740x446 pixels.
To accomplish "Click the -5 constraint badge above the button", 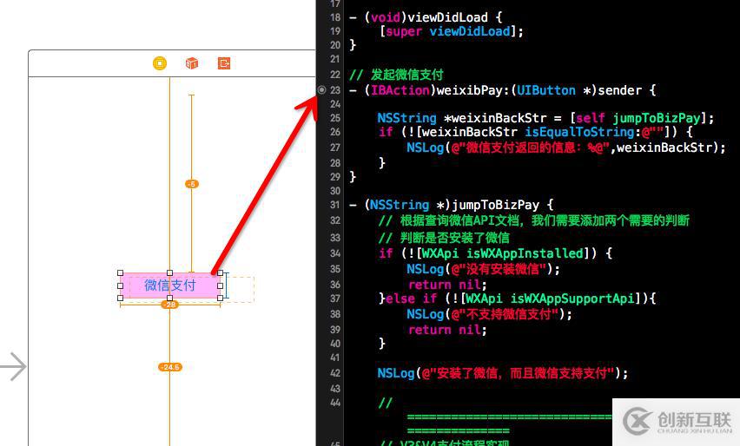I will tap(192, 184).
